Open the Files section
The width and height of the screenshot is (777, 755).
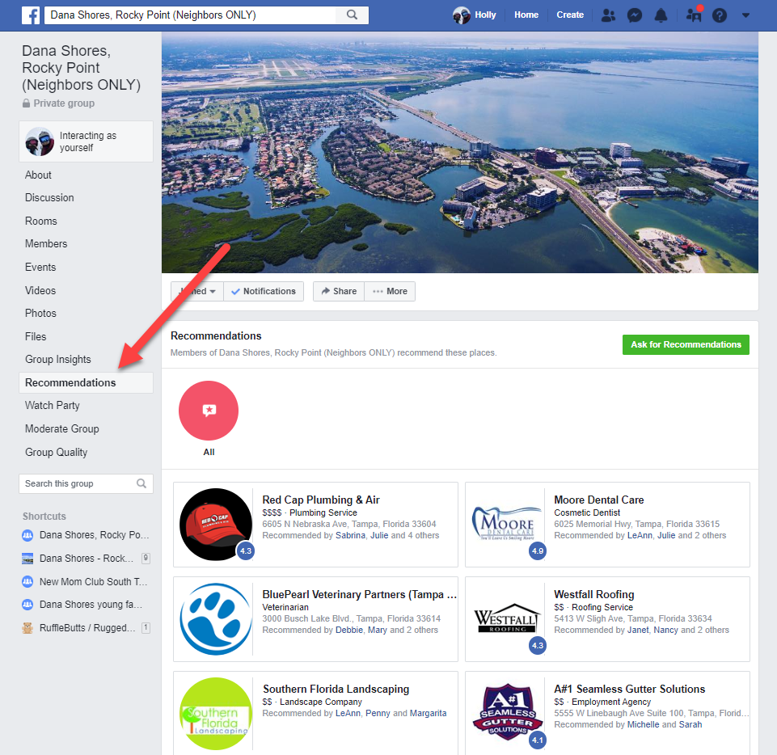coord(36,336)
